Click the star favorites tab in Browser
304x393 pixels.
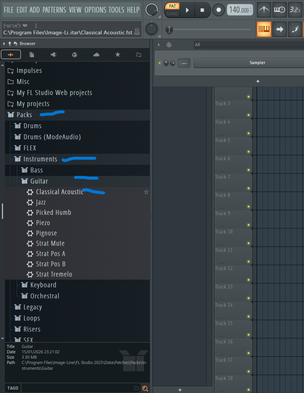pos(118,55)
